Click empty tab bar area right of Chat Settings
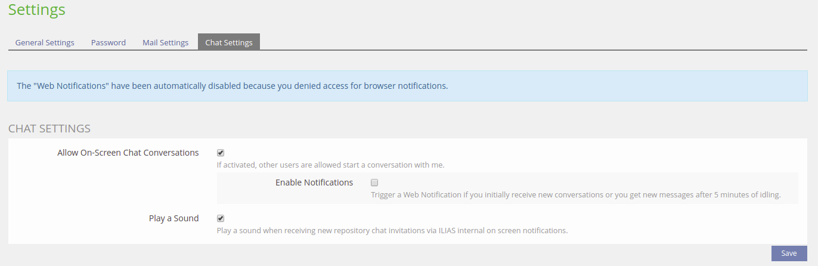This screenshot has width=818, height=266. coord(477,42)
